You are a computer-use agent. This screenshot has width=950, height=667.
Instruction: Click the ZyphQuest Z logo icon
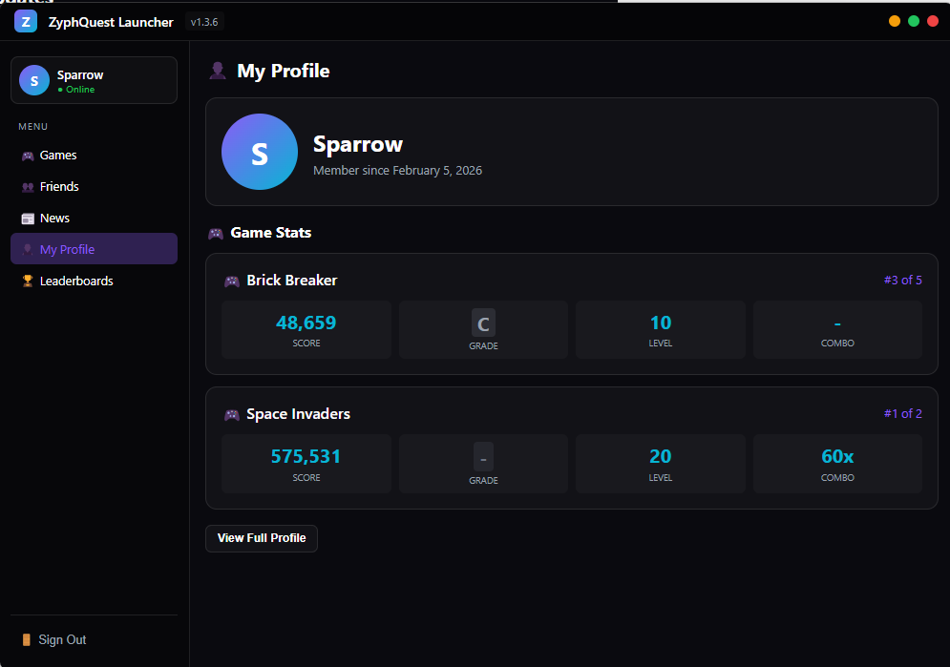click(x=26, y=21)
